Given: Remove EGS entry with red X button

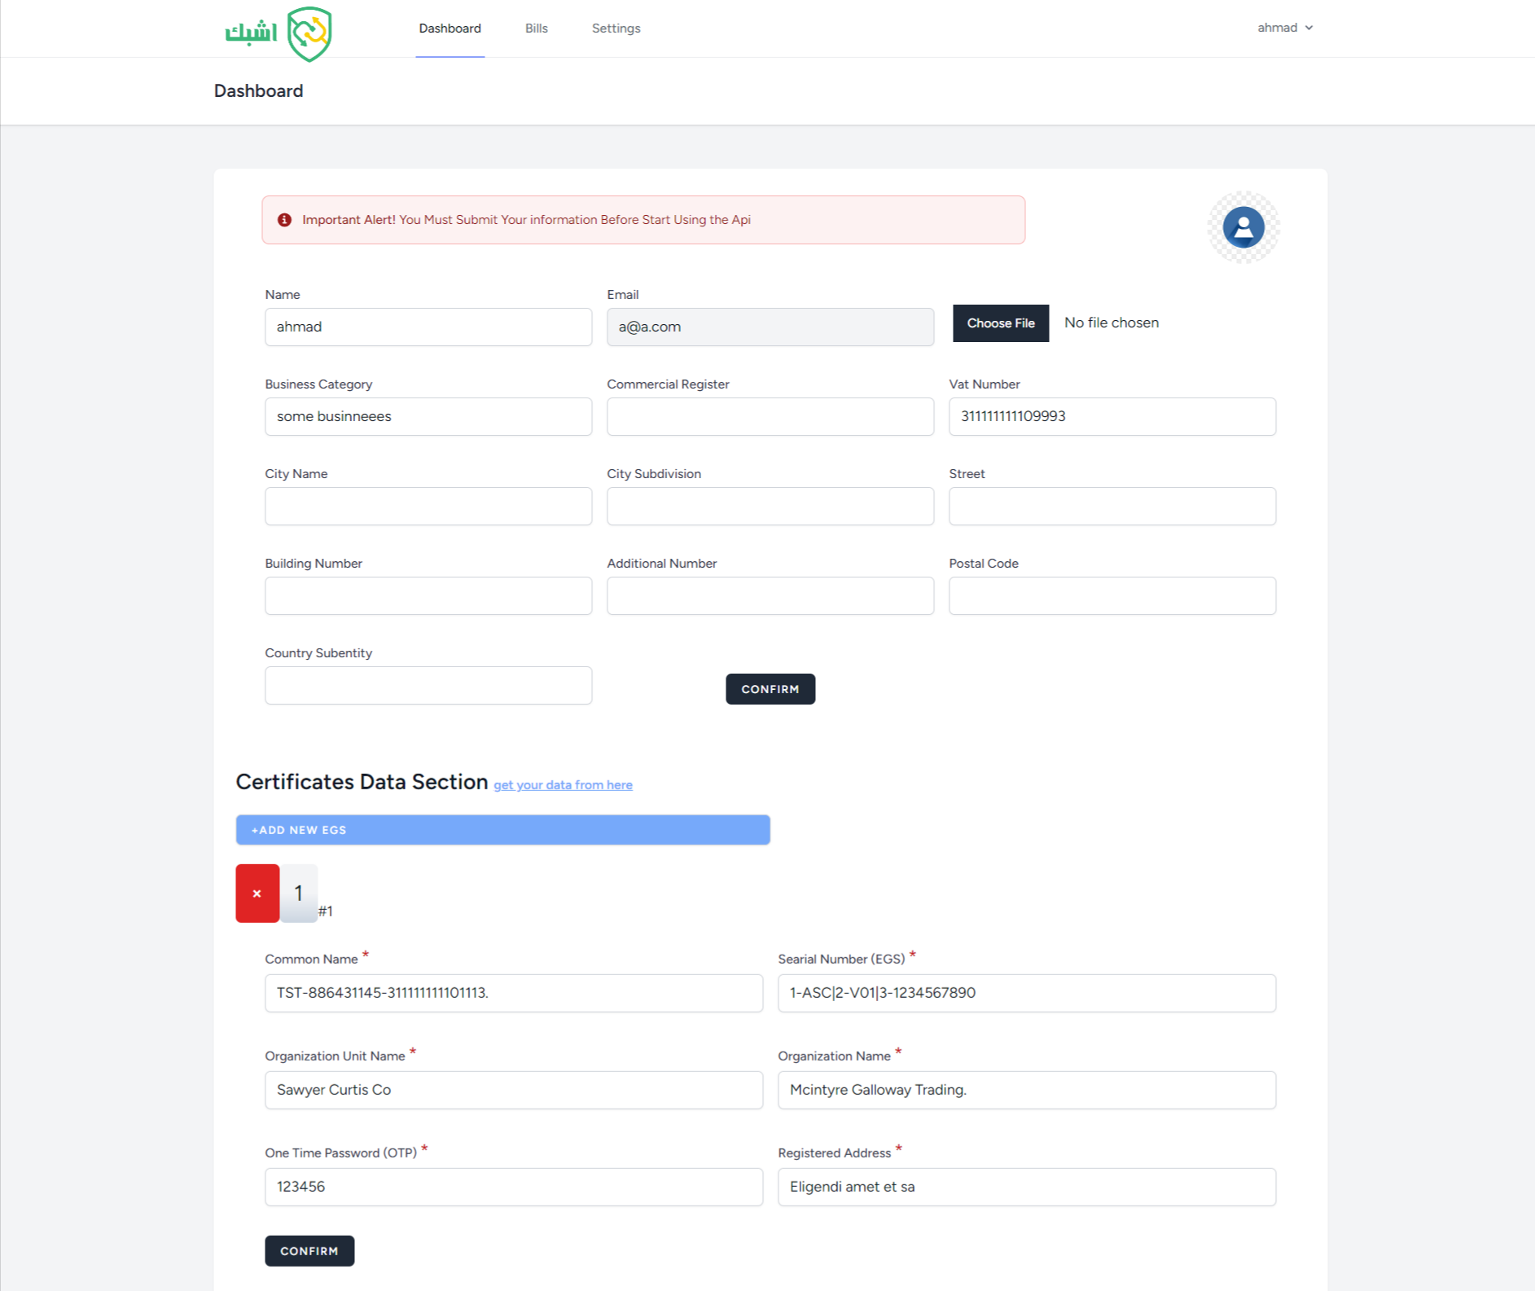Looking at the screenshot, I should point(257,894).
